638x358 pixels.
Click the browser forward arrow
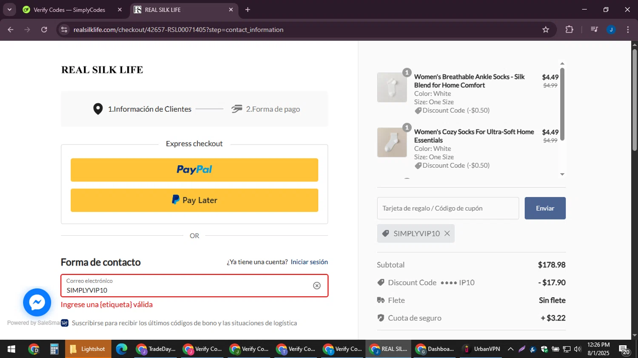tap(27, 30)
